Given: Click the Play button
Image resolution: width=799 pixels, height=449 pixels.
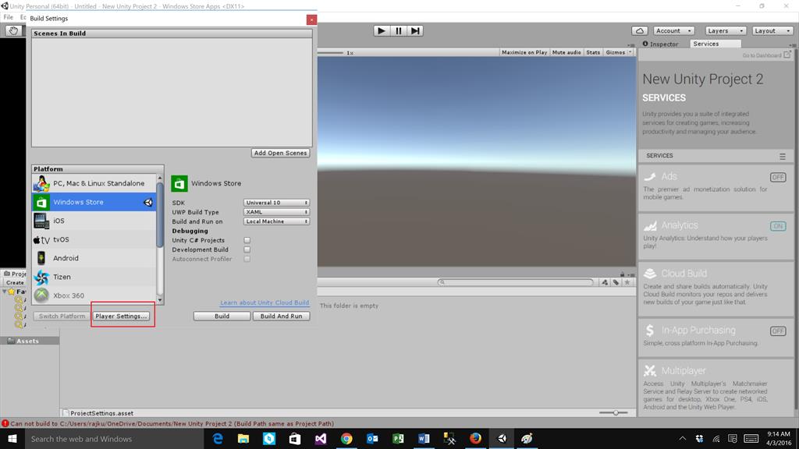Looking at the screenshot, I should coord(381,30).
